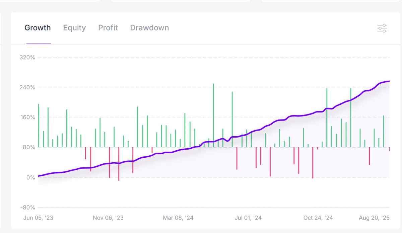This screenshot has width=402, height=233.
Task: Click the longest red drawdown bar
Action: [x=119, y=164]
